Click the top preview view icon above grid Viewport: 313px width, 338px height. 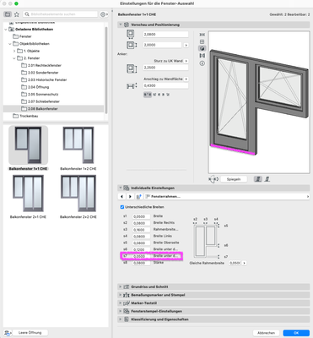coord(202,35)
